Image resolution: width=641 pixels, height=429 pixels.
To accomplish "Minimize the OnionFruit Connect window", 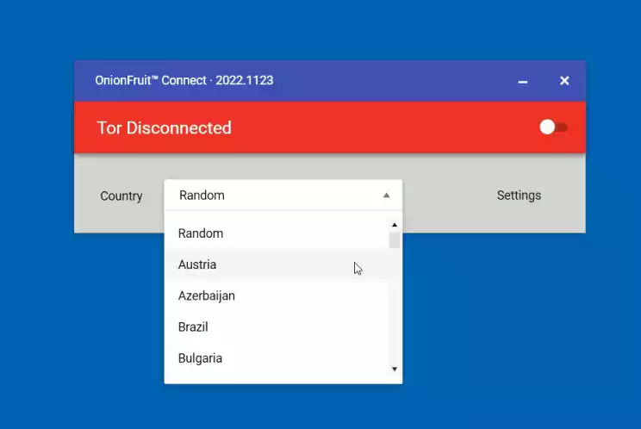I will pyautogui.click(x=522, y=81).
